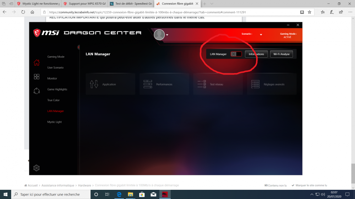Share this page icon
The height and width of the screenshot is (199, 355).
[x=341, y=12]
